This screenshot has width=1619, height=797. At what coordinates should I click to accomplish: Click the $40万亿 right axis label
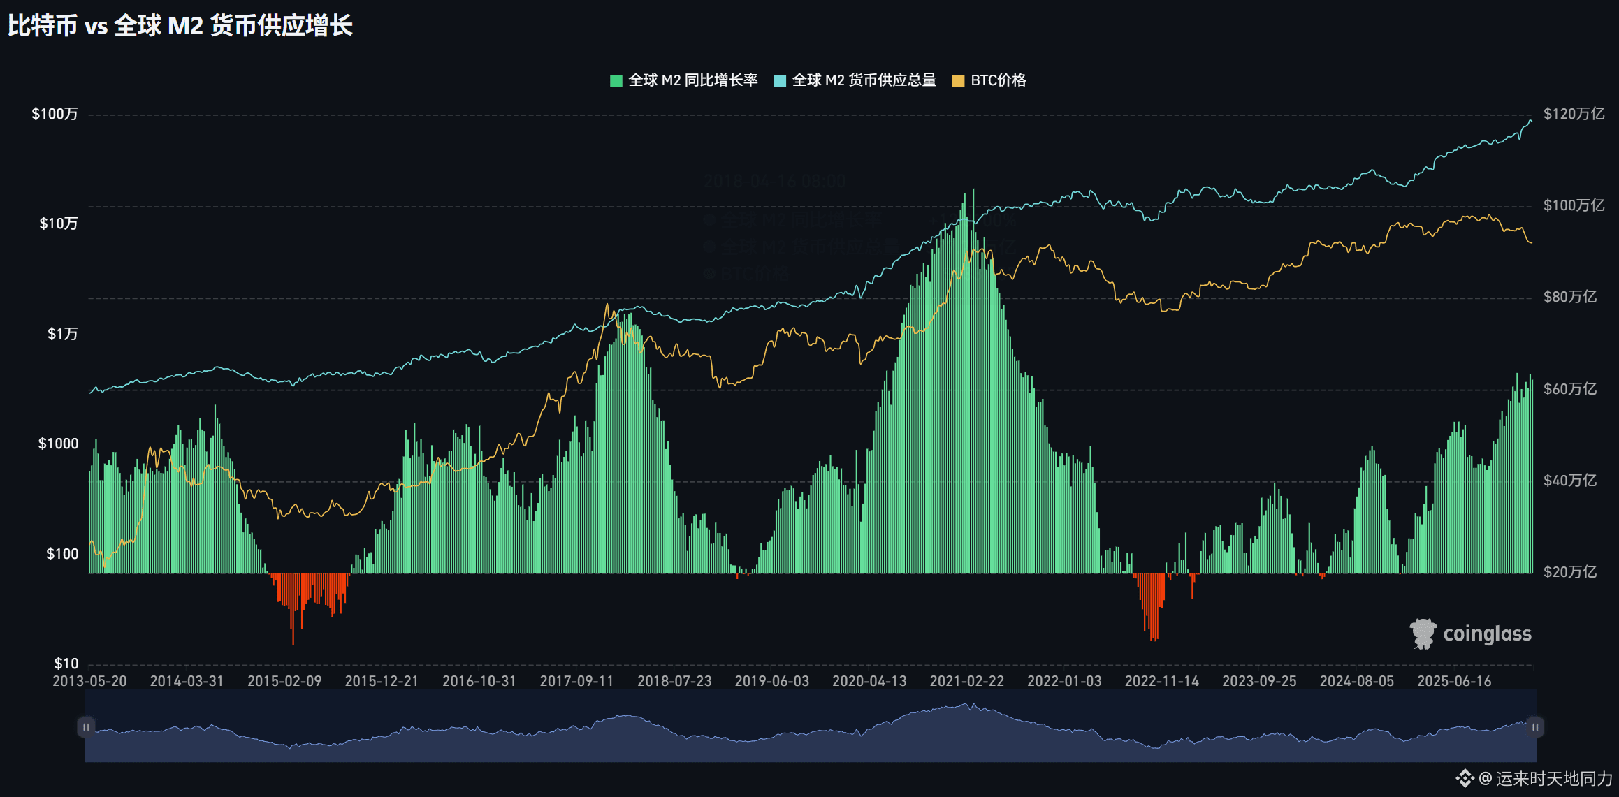point(1570,481)
